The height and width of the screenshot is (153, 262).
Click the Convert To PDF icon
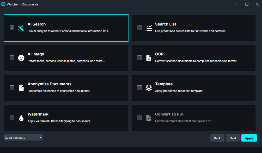point(149,118)
